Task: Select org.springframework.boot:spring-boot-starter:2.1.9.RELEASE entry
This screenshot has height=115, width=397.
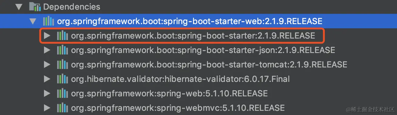Action: [x=193, y=36]
